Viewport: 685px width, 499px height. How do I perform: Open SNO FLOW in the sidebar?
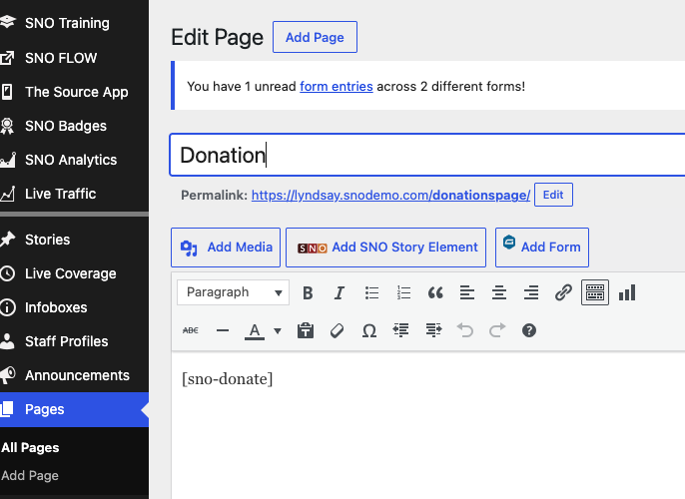pyautogui.click(x=61, y=58)
